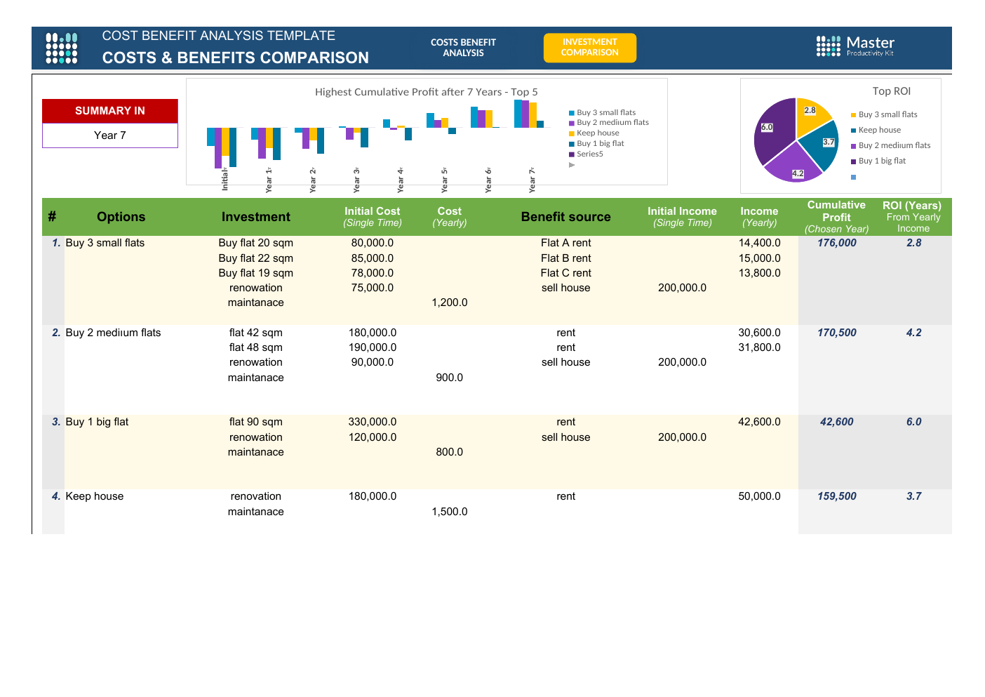Click the Benefit source column header
This screenshot has height=697, width=985.
(x=566, y=217)
